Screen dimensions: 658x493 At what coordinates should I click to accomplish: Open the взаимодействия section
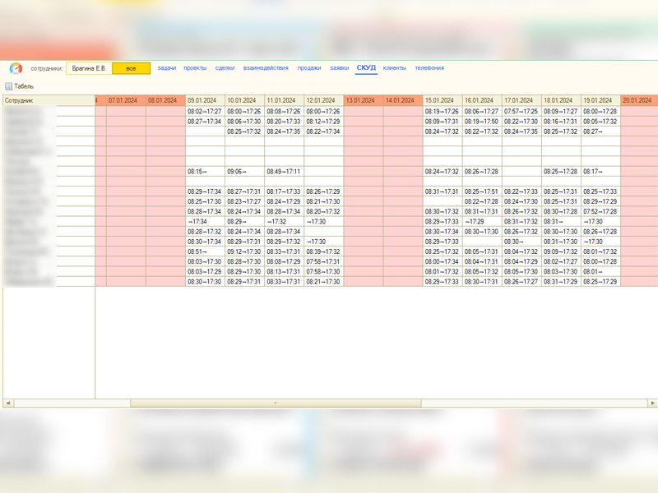(266, 68)
